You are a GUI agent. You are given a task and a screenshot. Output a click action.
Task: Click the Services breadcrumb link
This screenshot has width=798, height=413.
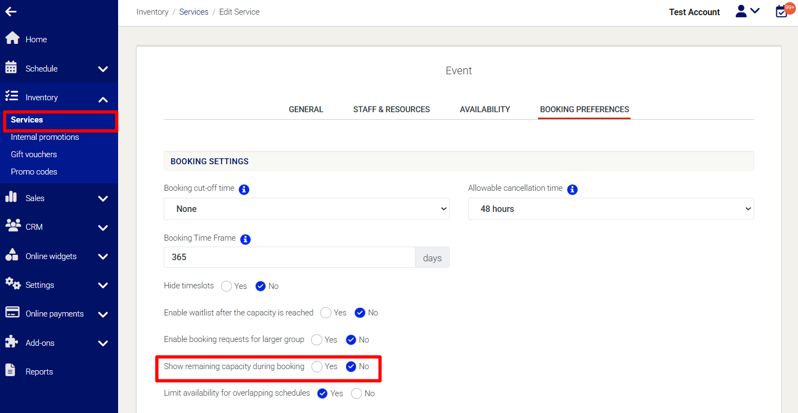(193, 12)
